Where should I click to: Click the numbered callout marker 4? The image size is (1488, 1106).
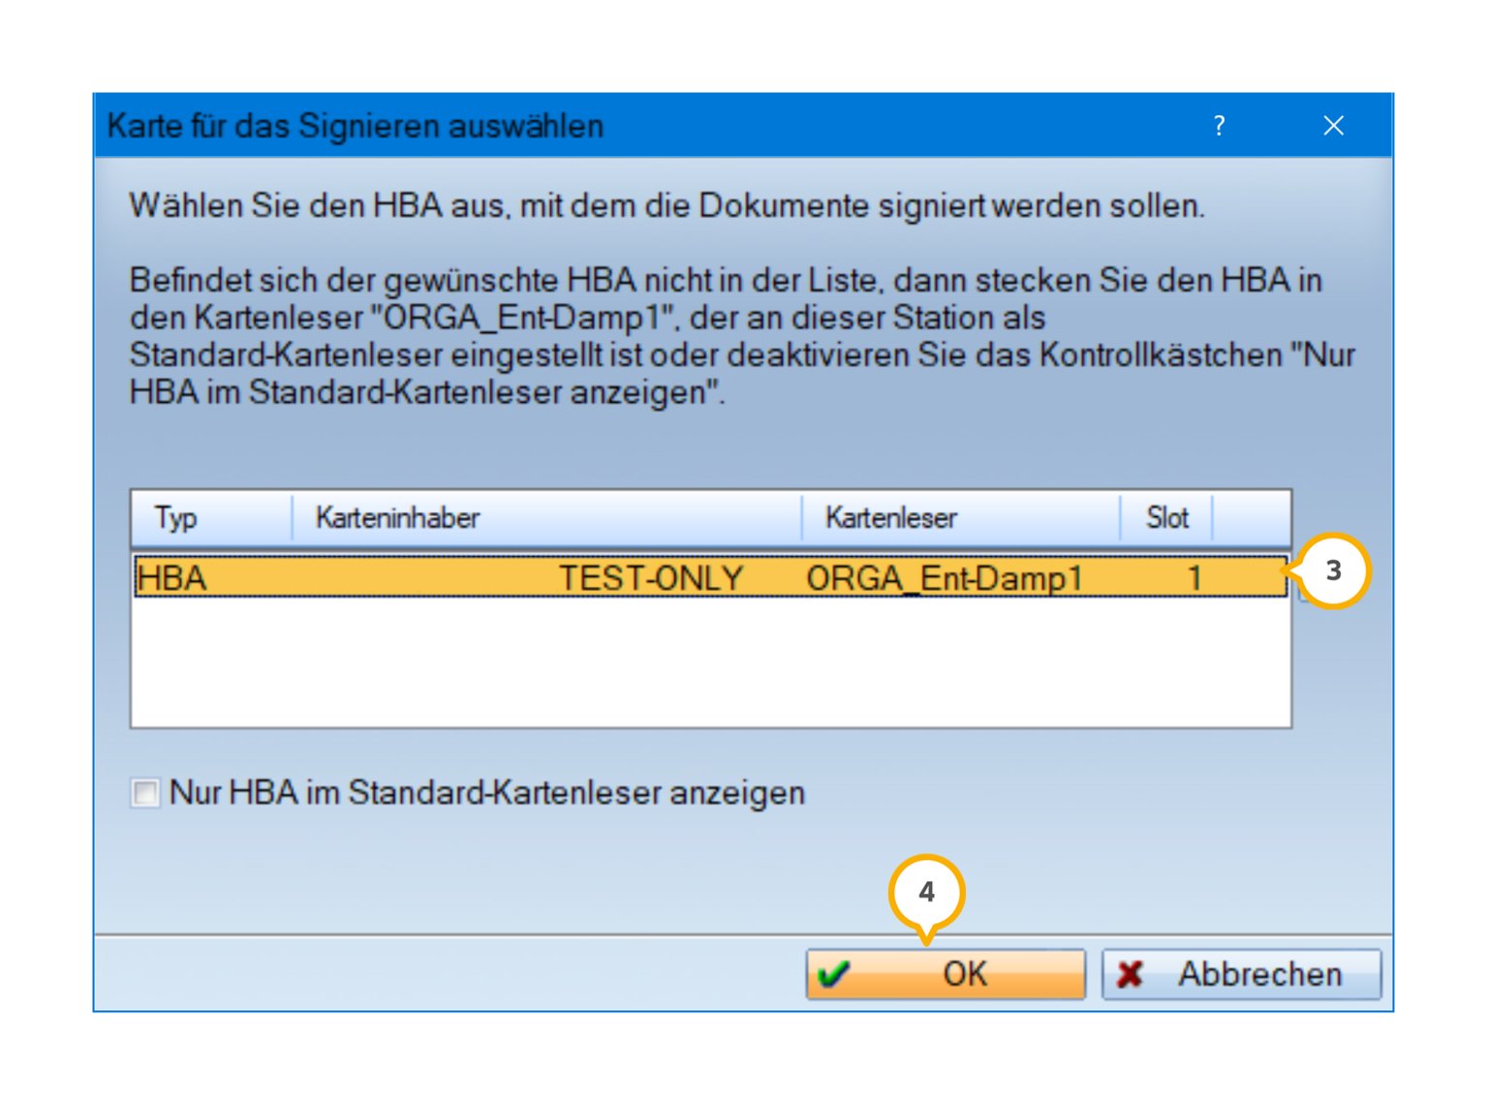pyautogui.click(x=926, y=892)
